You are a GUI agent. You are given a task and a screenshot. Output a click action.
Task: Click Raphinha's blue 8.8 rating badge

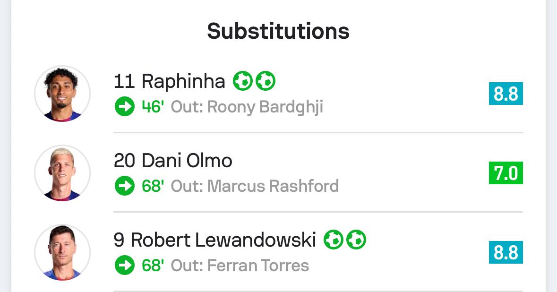click(506, 94)
